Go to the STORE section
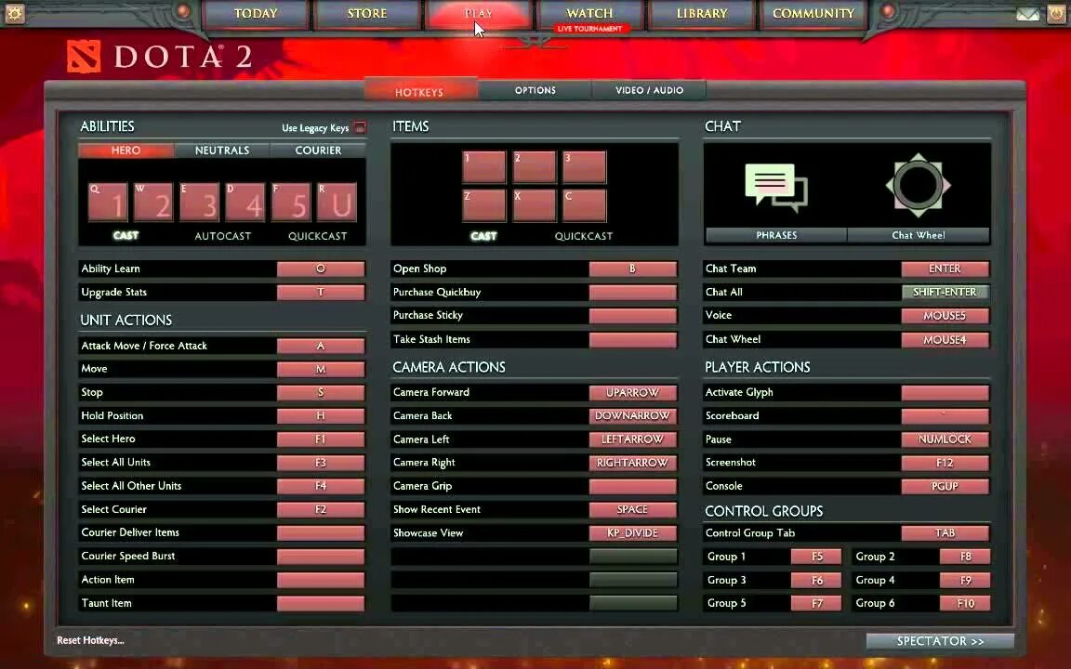1071x669 pixels. coord(367,14)
